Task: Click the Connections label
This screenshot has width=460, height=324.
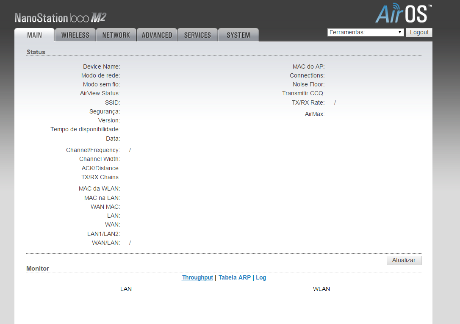Action: click(307, 75)
